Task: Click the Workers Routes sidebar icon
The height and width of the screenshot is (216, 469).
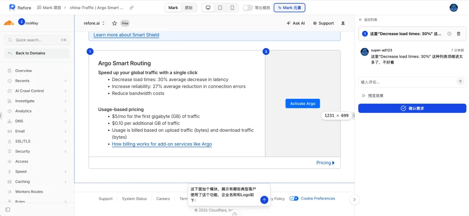Action: tap(10, 192)
